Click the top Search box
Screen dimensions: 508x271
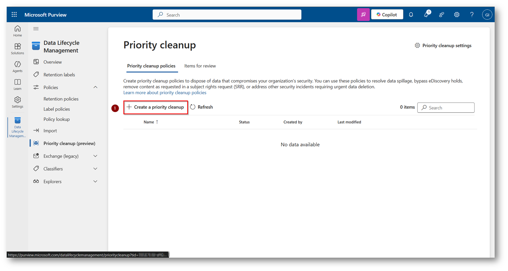227,15
